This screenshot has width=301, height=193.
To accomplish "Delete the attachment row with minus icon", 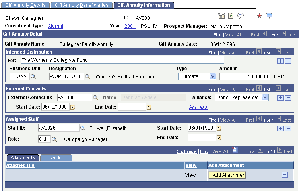I will coord(284,175).
